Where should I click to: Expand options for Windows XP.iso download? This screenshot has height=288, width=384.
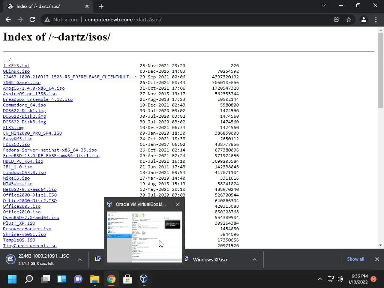255,259
